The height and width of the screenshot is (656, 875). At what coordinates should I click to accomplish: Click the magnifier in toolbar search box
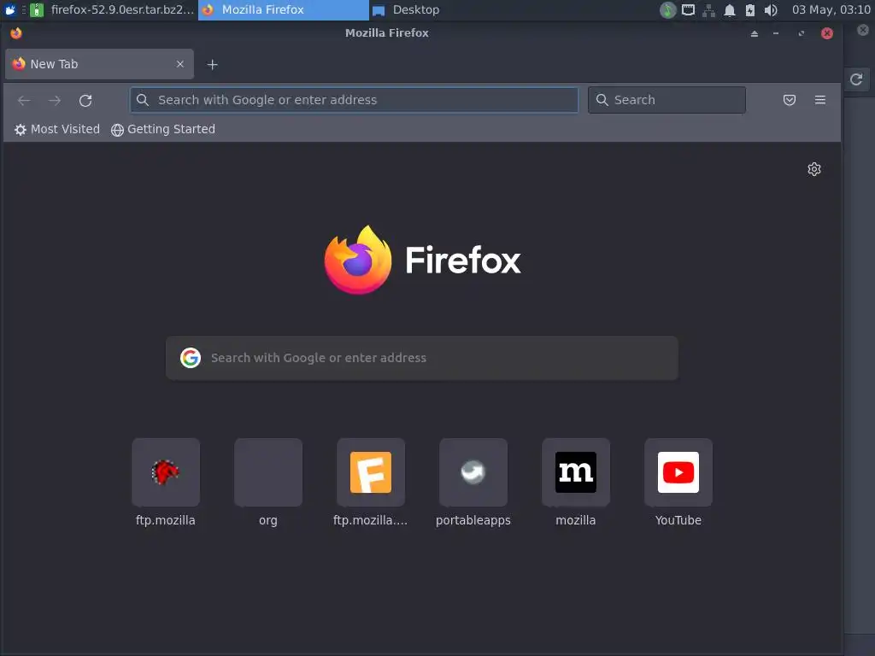[602, 100]
